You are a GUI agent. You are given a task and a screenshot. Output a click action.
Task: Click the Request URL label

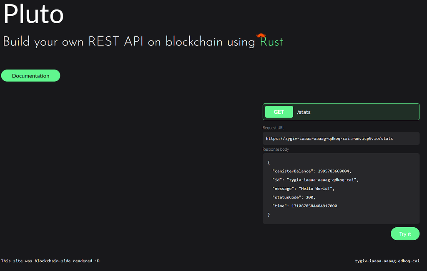(273, 128)
